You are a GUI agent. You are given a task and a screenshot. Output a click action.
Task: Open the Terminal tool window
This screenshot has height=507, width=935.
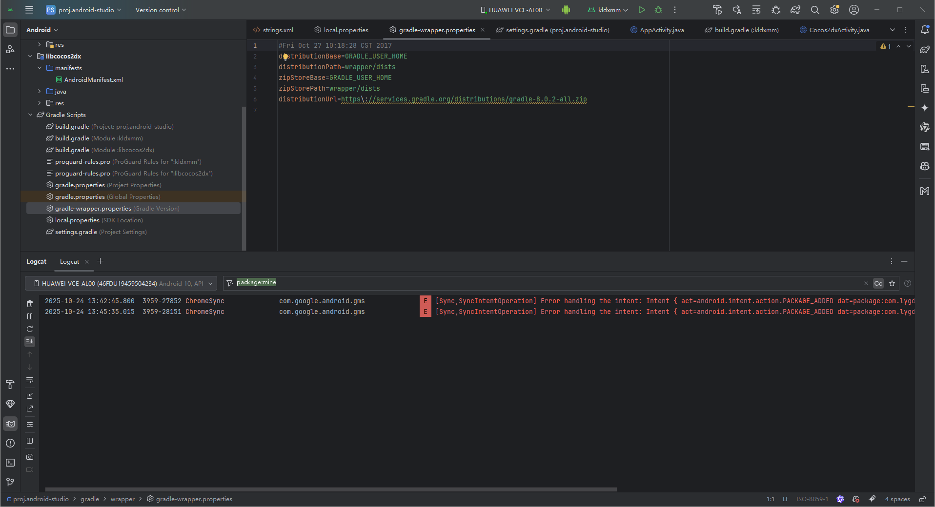(10, 463)
